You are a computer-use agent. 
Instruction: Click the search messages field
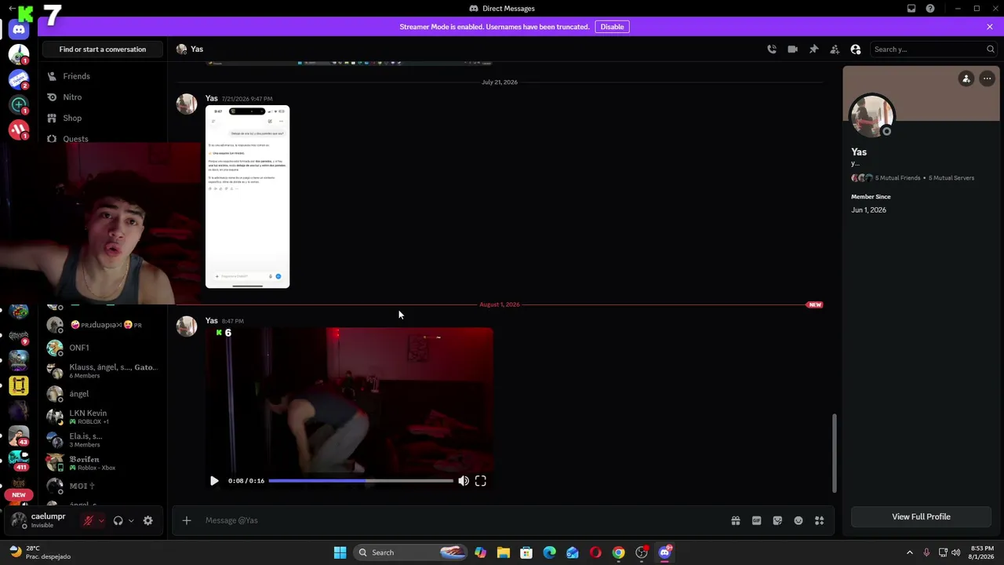(933, 49)
